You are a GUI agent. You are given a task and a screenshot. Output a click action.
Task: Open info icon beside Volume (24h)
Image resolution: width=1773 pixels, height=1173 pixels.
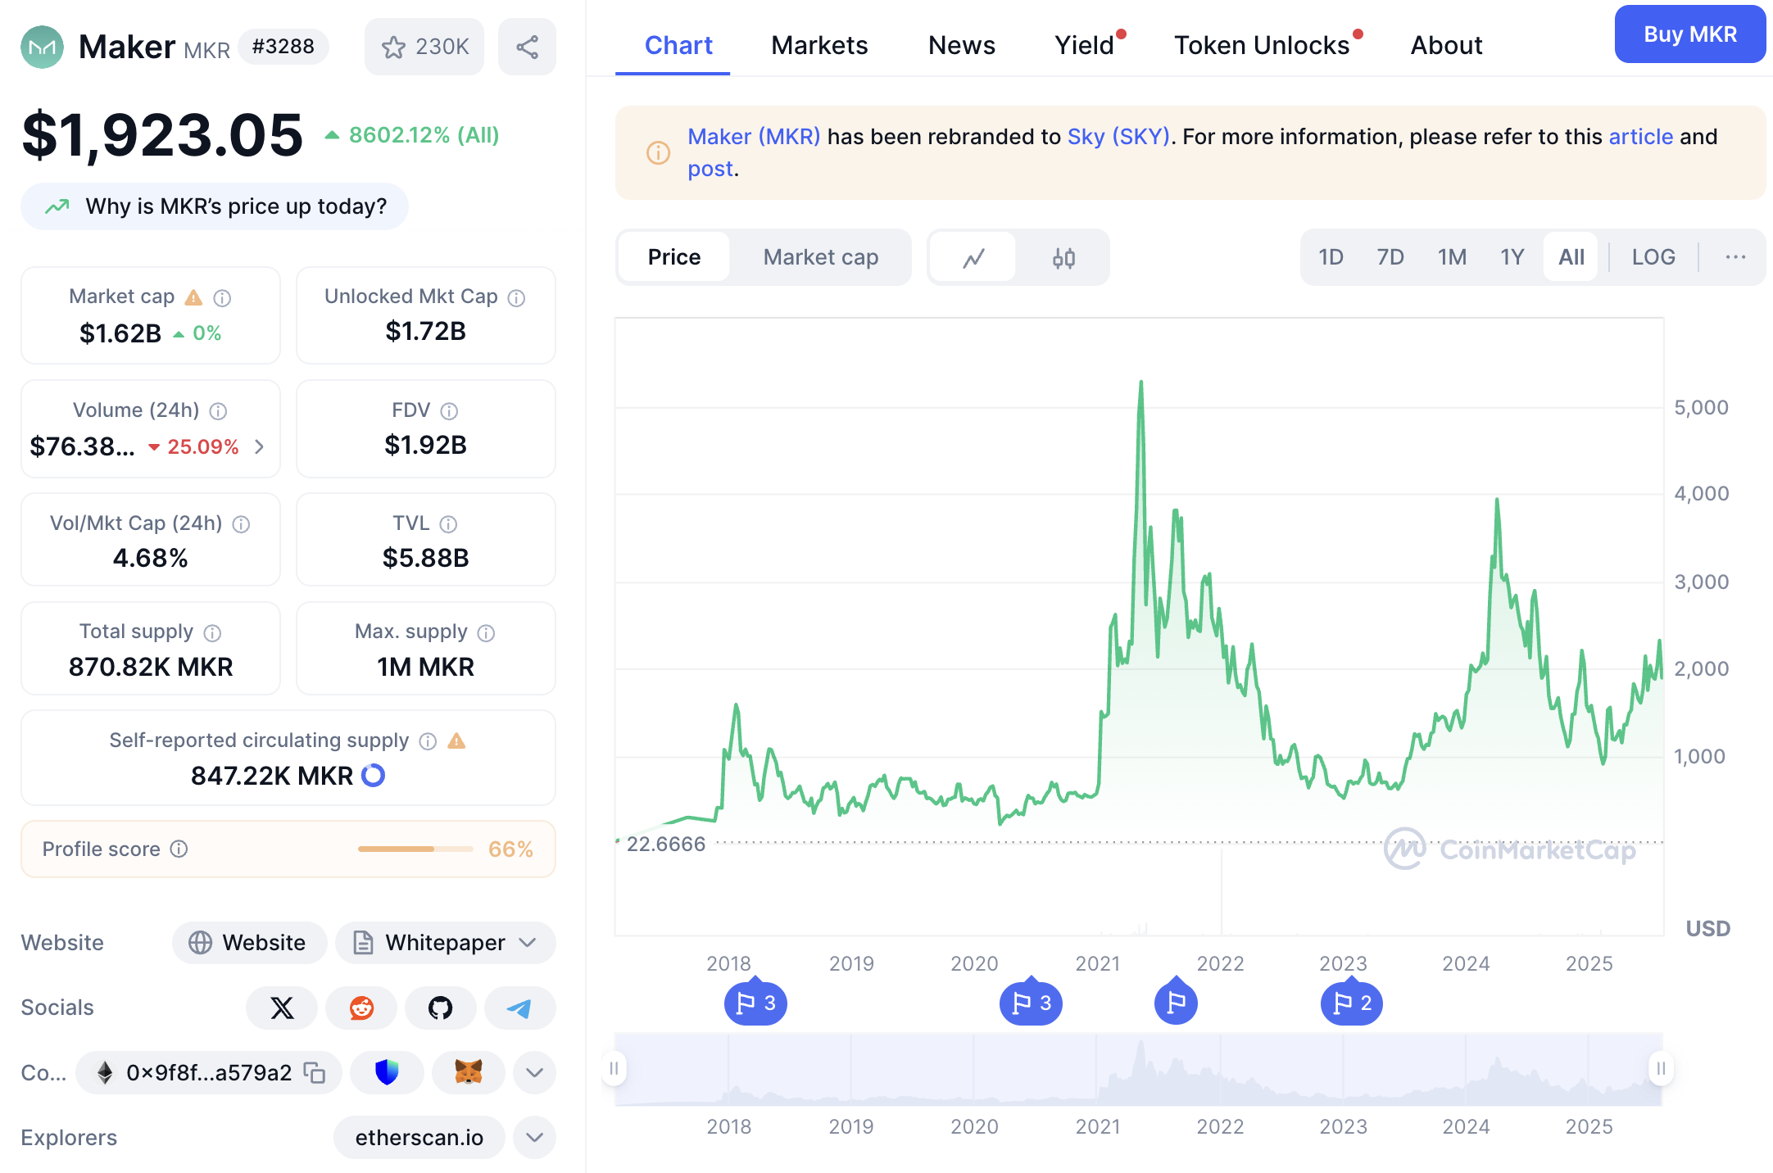click(x=218, y=411)
